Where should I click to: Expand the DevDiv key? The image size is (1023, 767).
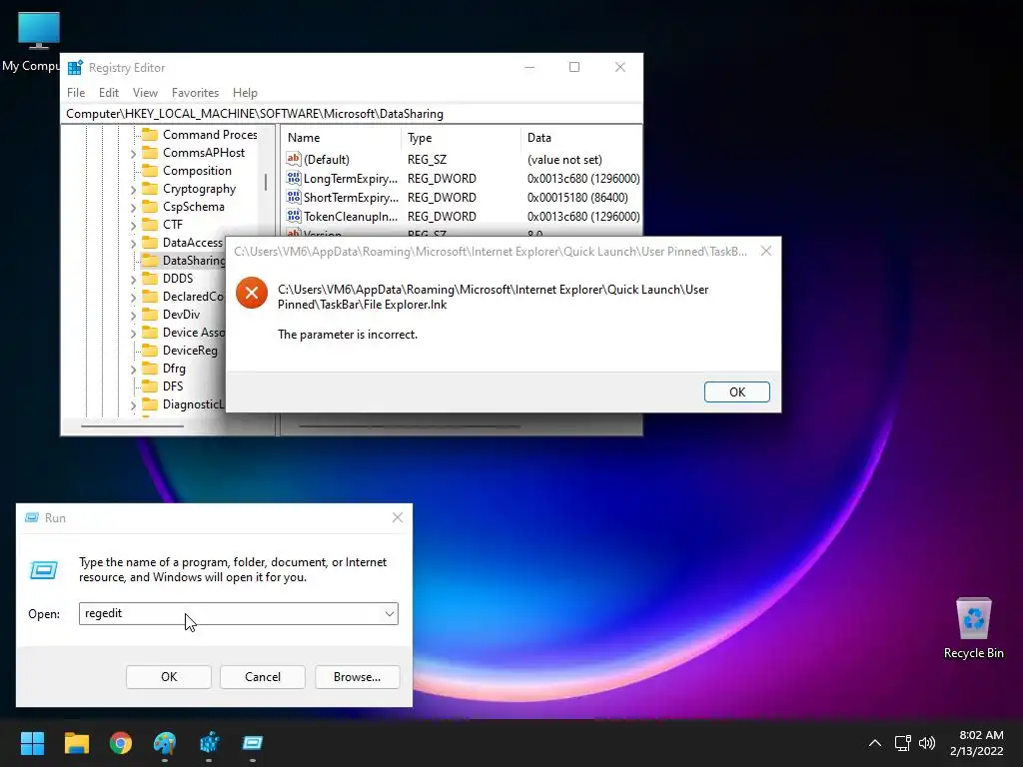[133, 315]
